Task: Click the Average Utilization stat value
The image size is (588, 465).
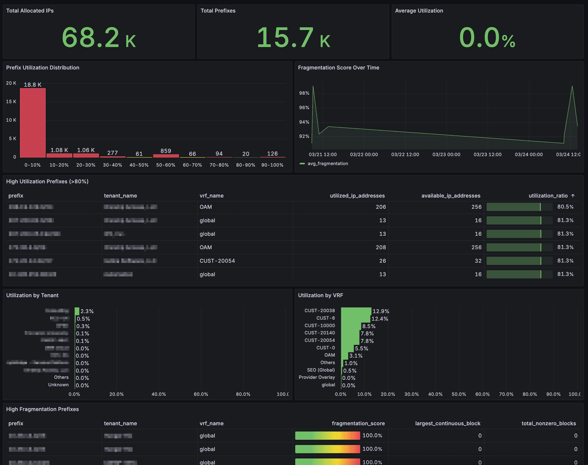Action: 488,38
